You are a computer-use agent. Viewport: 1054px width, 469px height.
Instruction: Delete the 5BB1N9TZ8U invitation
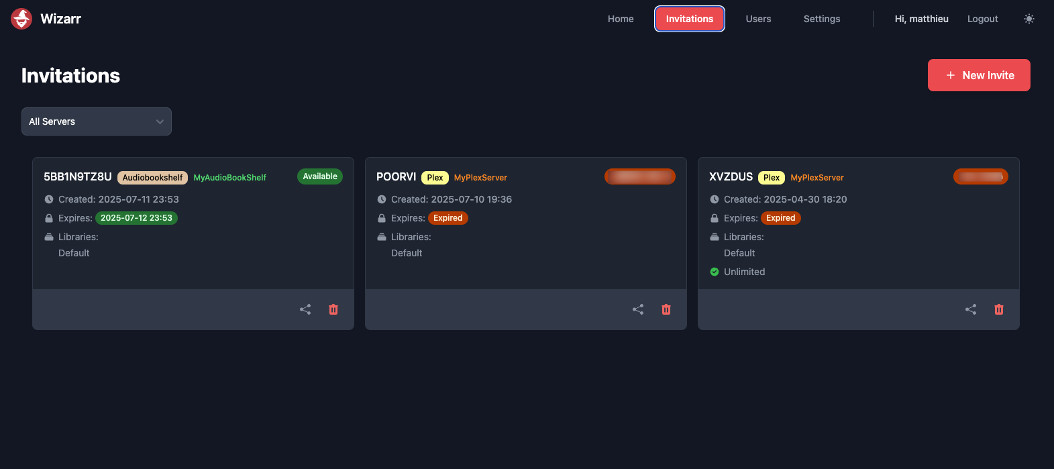[333, 309]
